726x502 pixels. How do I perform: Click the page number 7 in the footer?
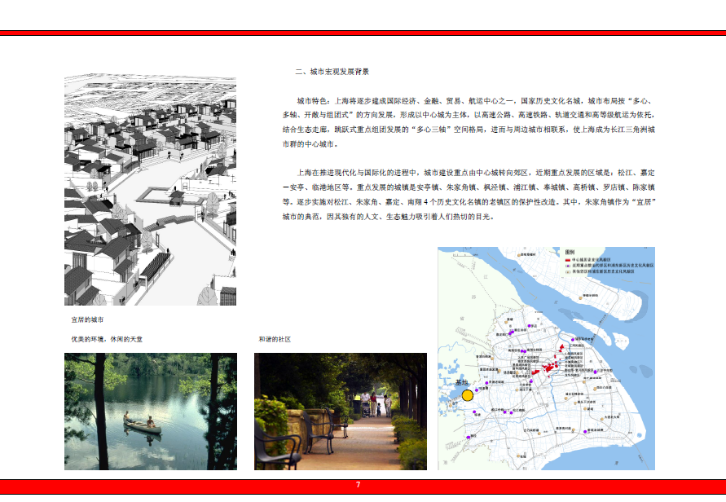[x=358, y=485]
